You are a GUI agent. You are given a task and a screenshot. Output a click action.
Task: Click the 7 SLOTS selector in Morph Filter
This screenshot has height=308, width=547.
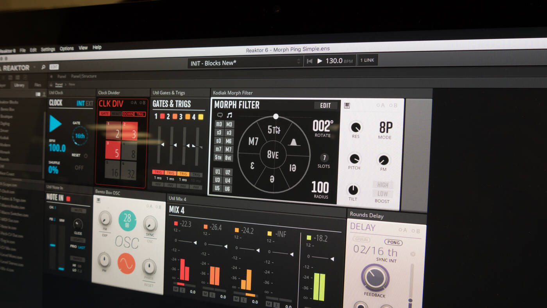[324, 158]
